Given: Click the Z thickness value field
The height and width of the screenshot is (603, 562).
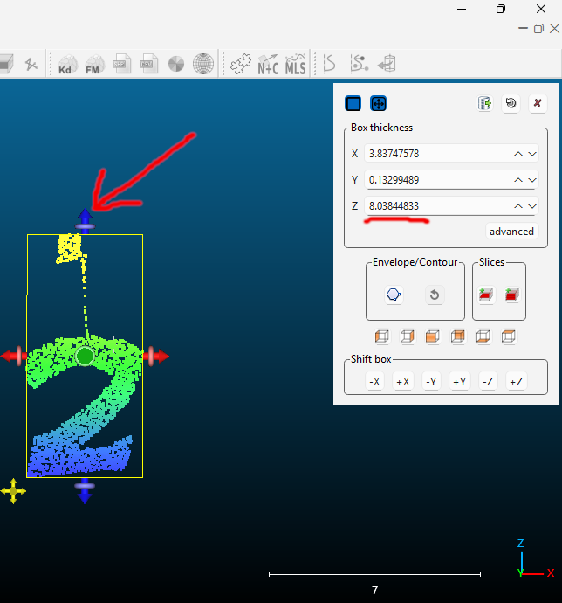Looking at the screenshot, I should [435, 206].
